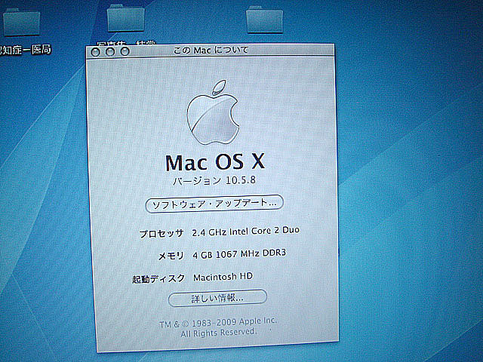Image resolution: width=483 pixels, height=362 pixels.
Task: Click the 4 GB 1067 MHz DDR3 text
Action: tap(239, 254)
